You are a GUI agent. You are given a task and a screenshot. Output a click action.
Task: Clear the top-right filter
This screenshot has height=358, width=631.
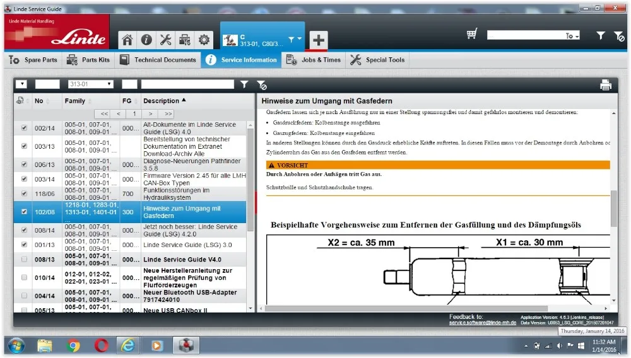pyautogui.click(x=619, y=36)
